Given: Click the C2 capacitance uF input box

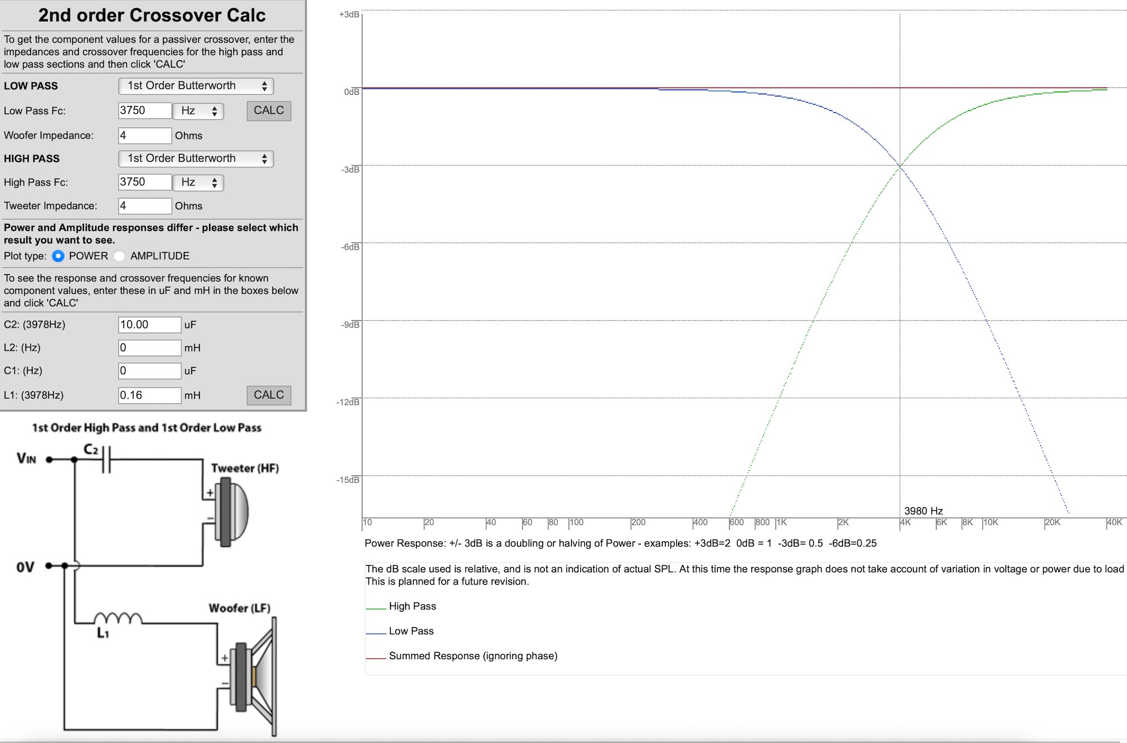Looking at the screenshot, I should tap(149, 325).
